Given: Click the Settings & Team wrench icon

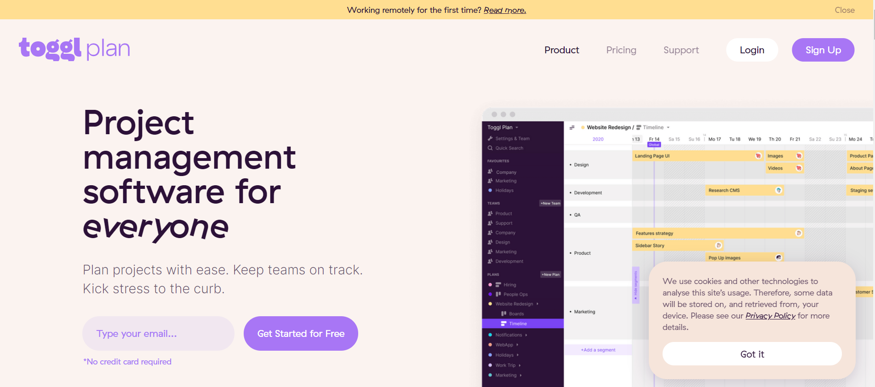Looking at the screenshot, I should click(490, 138).
